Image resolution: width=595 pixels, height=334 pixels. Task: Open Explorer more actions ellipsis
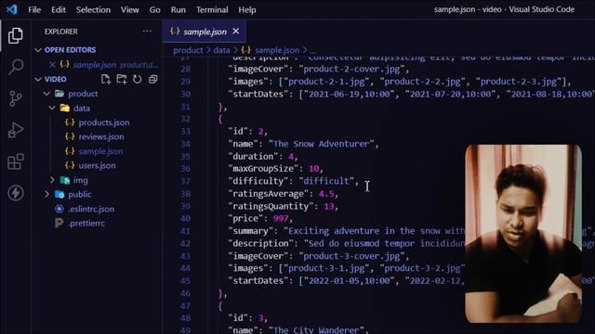click(x=147, y=32)
